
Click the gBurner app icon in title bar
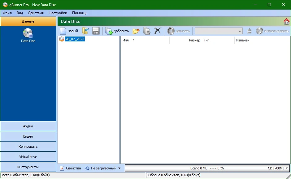coord(5,5)
